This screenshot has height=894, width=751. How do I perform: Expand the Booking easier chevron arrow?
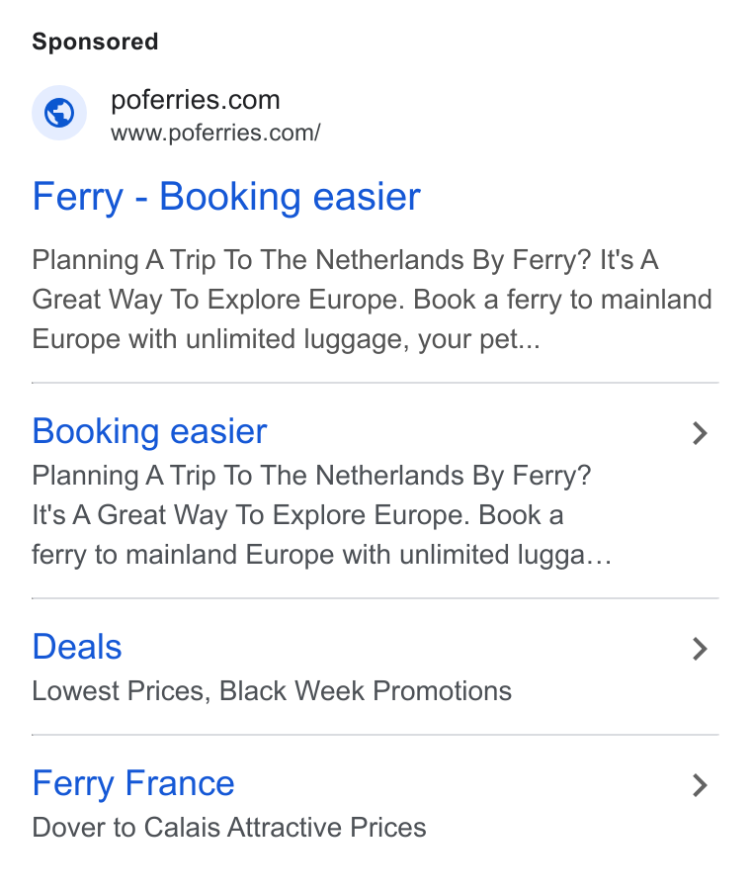[x=700, y=433]
